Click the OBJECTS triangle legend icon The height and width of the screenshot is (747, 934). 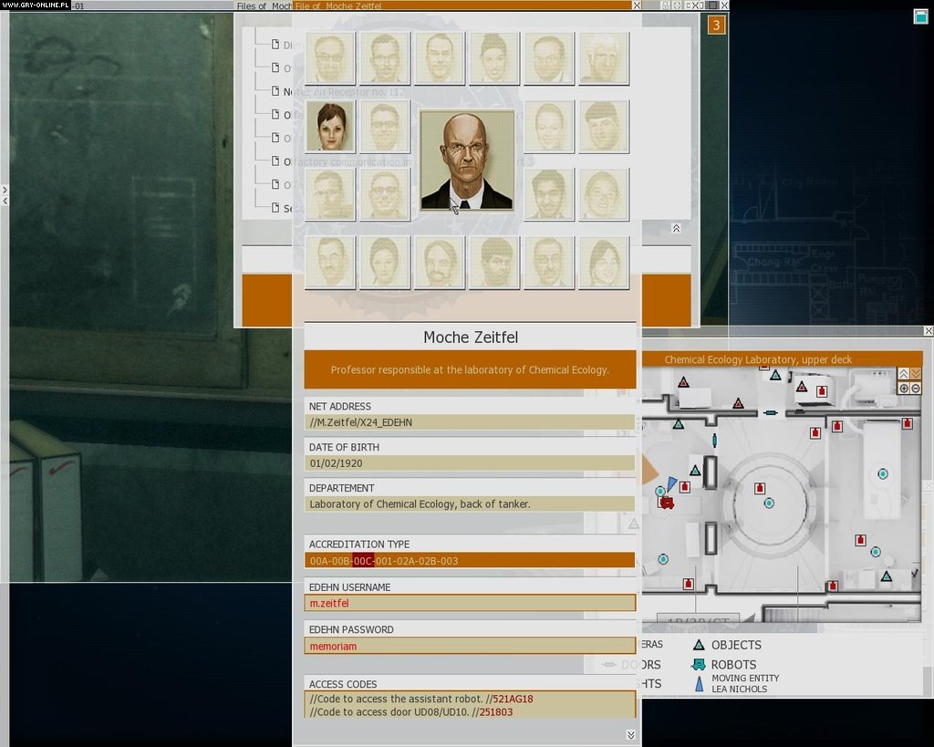coord(700,645)
